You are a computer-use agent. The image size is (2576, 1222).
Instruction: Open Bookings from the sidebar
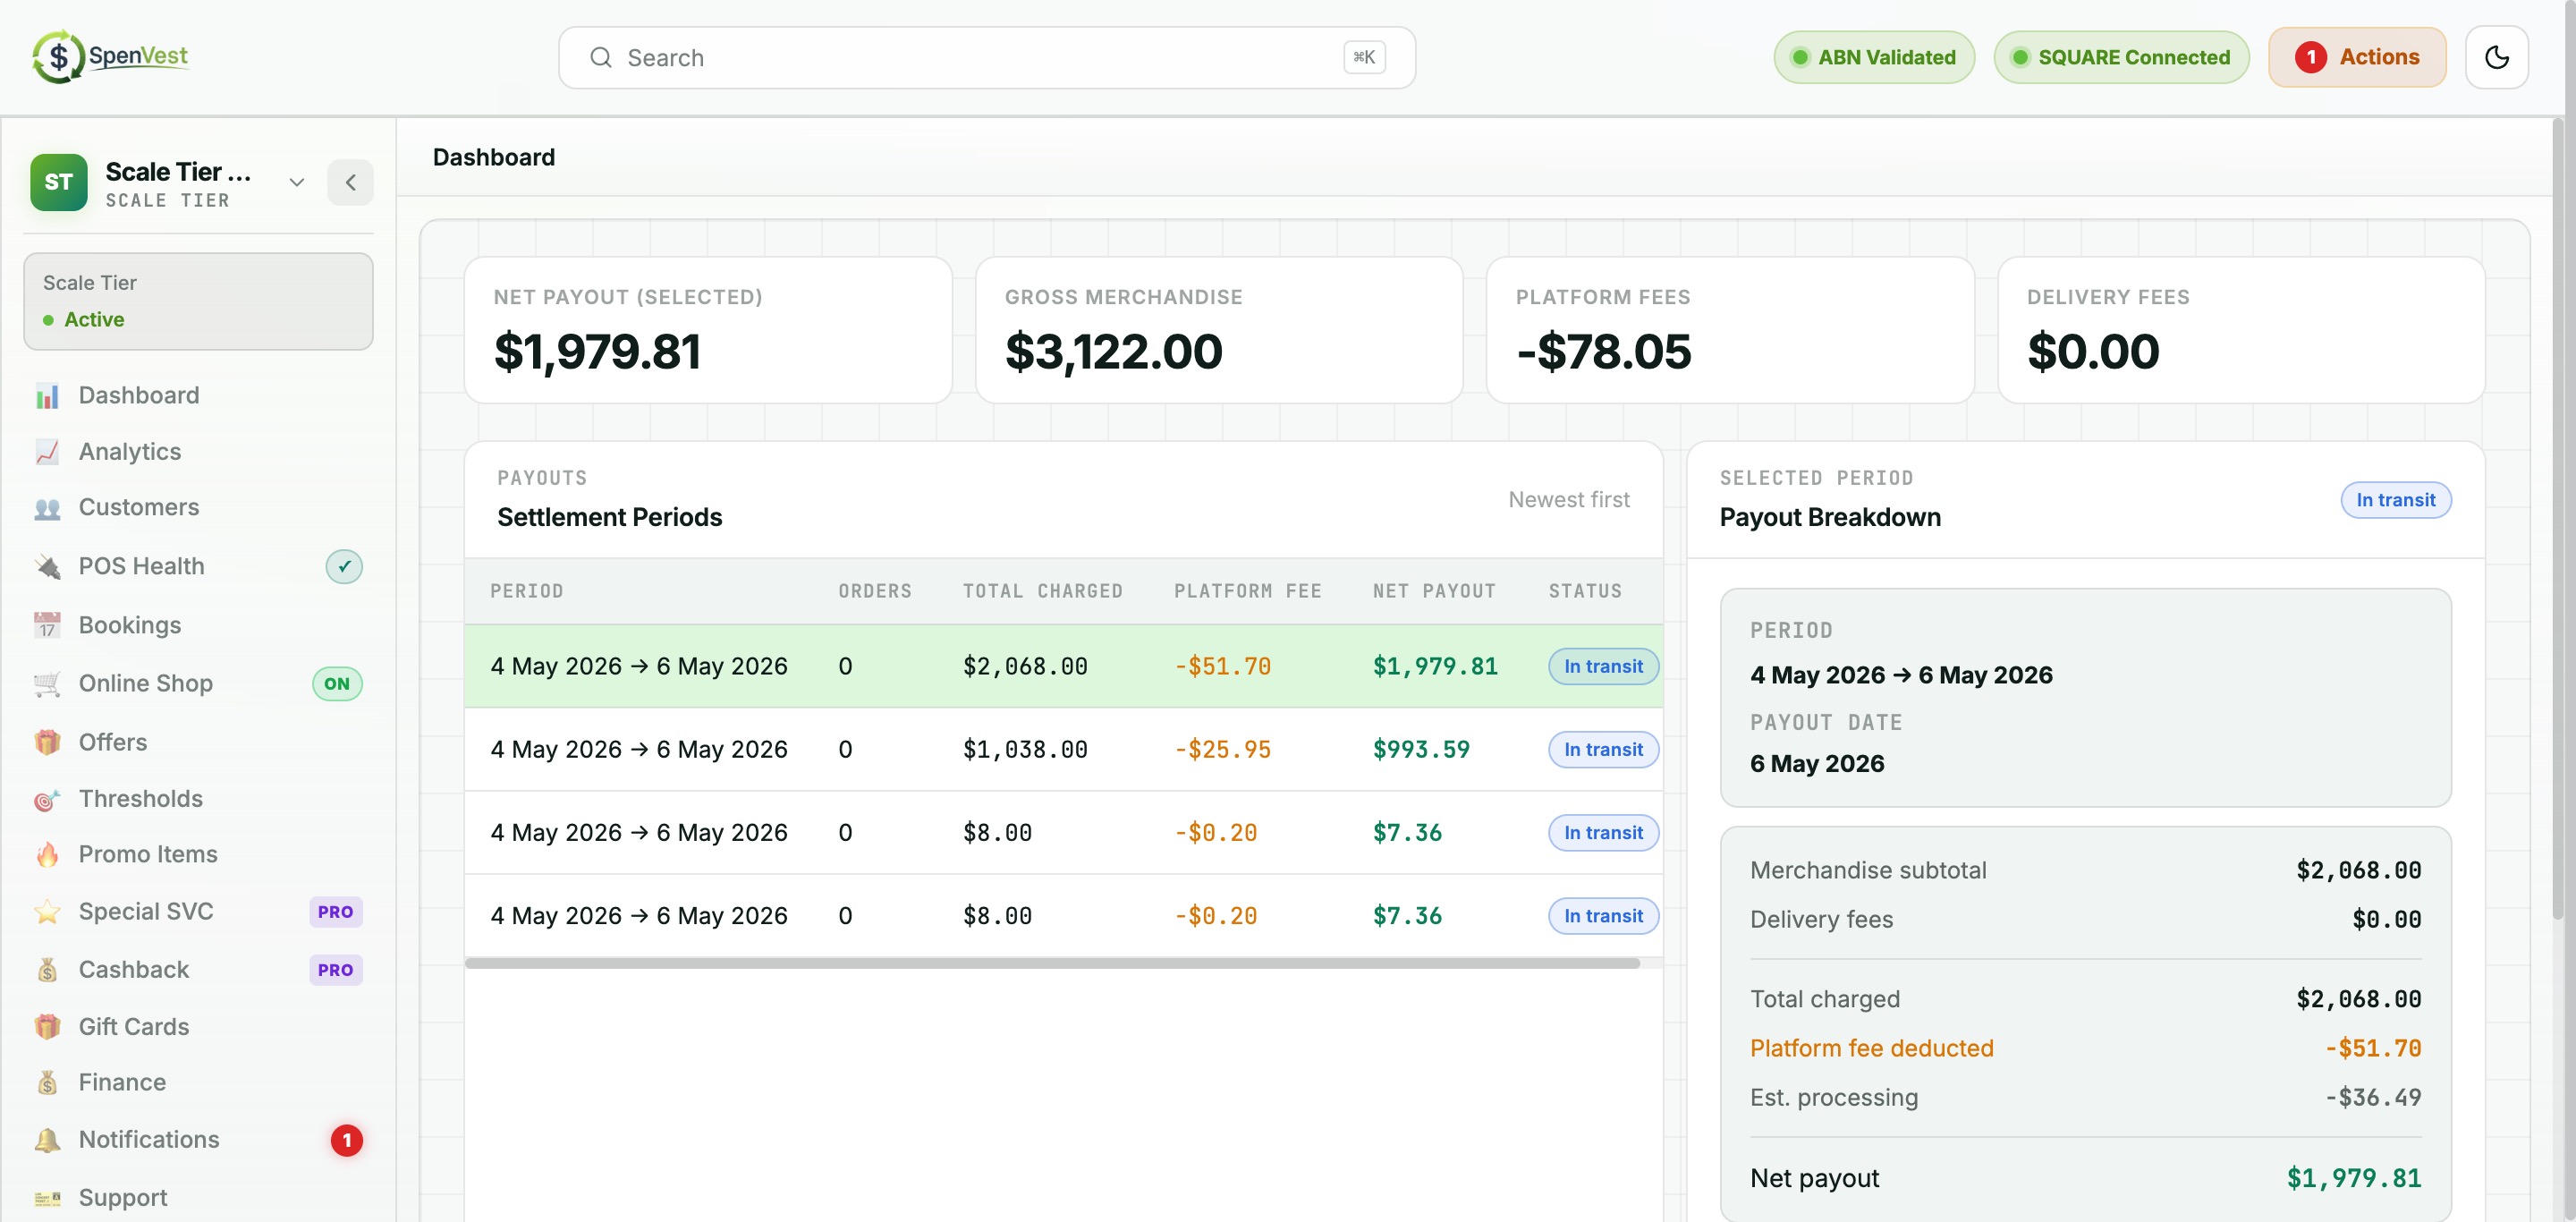pyautogui.click(x=198, y=625)
